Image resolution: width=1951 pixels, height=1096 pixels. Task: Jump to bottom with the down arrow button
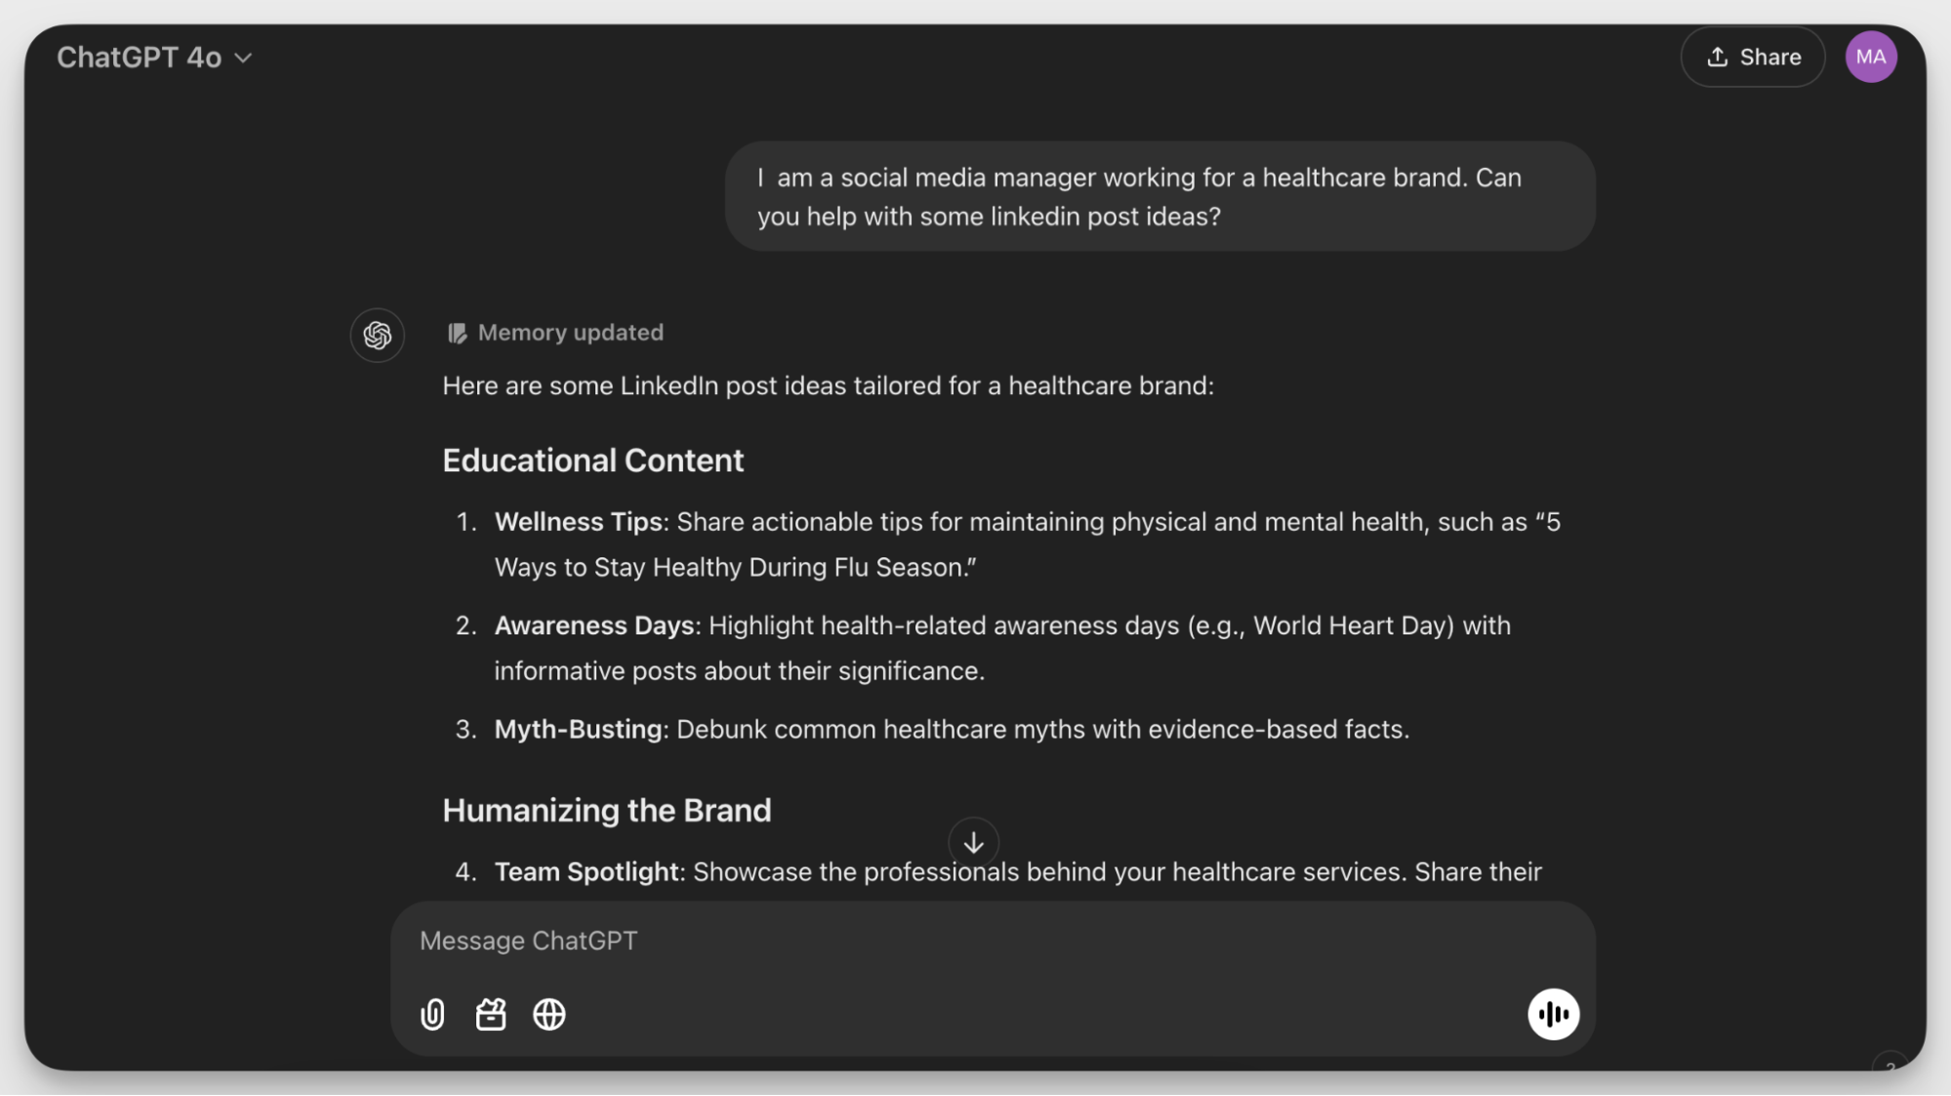coord(973,842)
